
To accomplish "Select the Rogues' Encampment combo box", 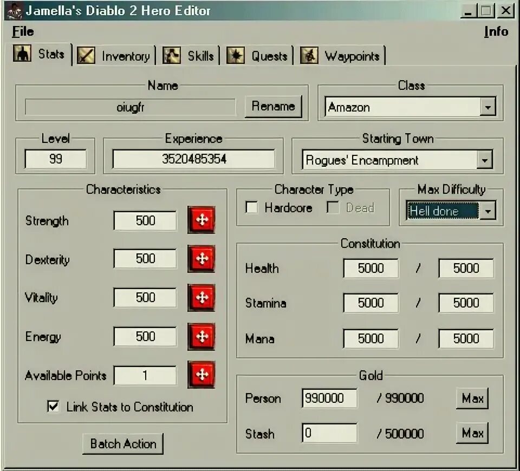I will [397, 160].
